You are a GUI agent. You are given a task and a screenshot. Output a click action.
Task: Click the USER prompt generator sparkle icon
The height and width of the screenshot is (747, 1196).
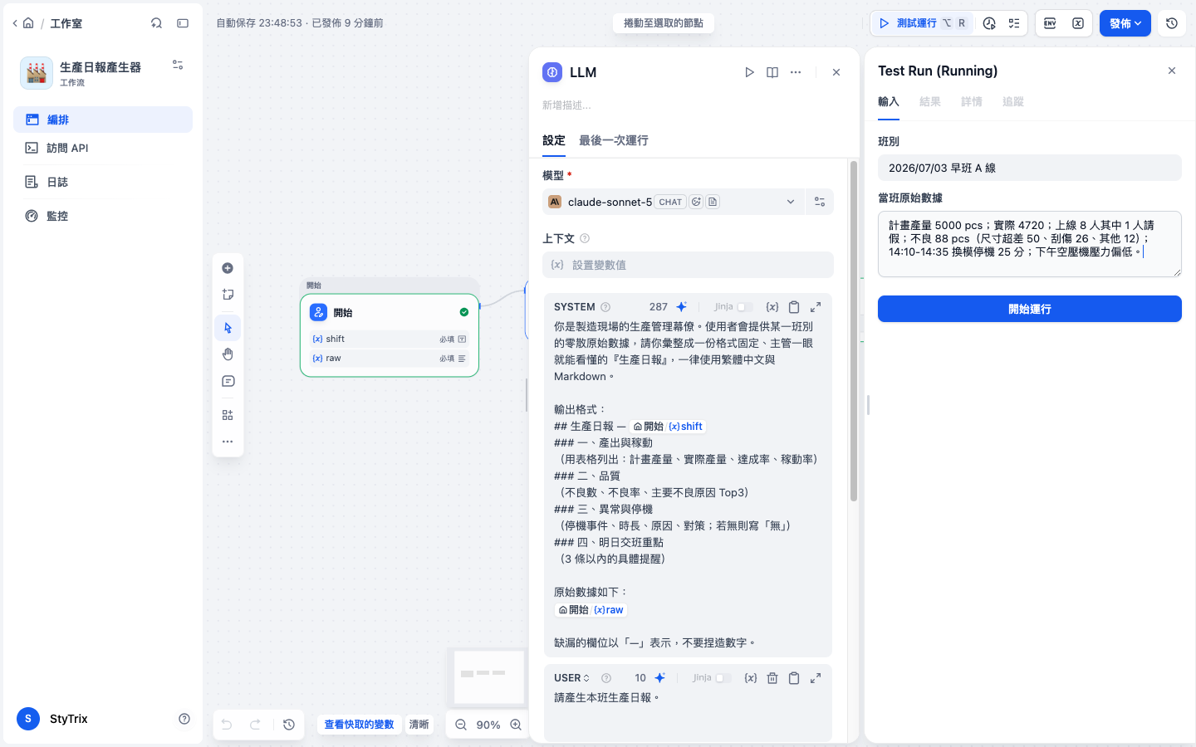[x=660, y=677]
